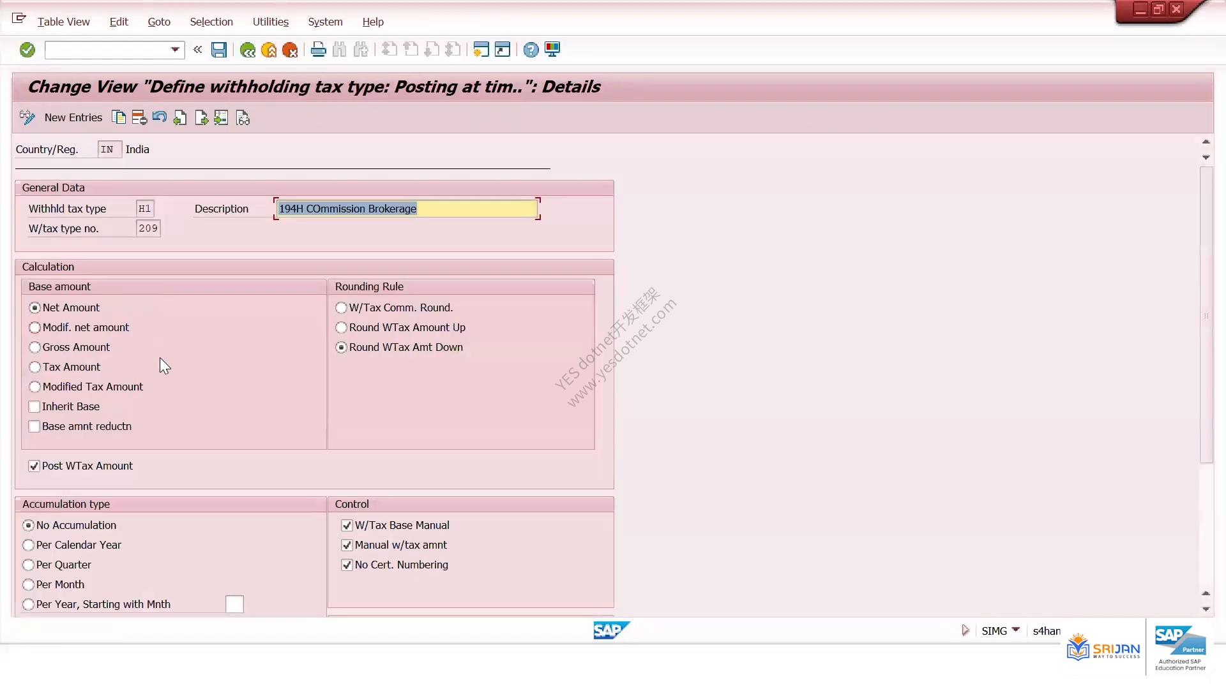The height and width of the screenshot is (689, 1226).
Task: Open the Goto menu
Action: pyautogui.click(x=159, y=22)
